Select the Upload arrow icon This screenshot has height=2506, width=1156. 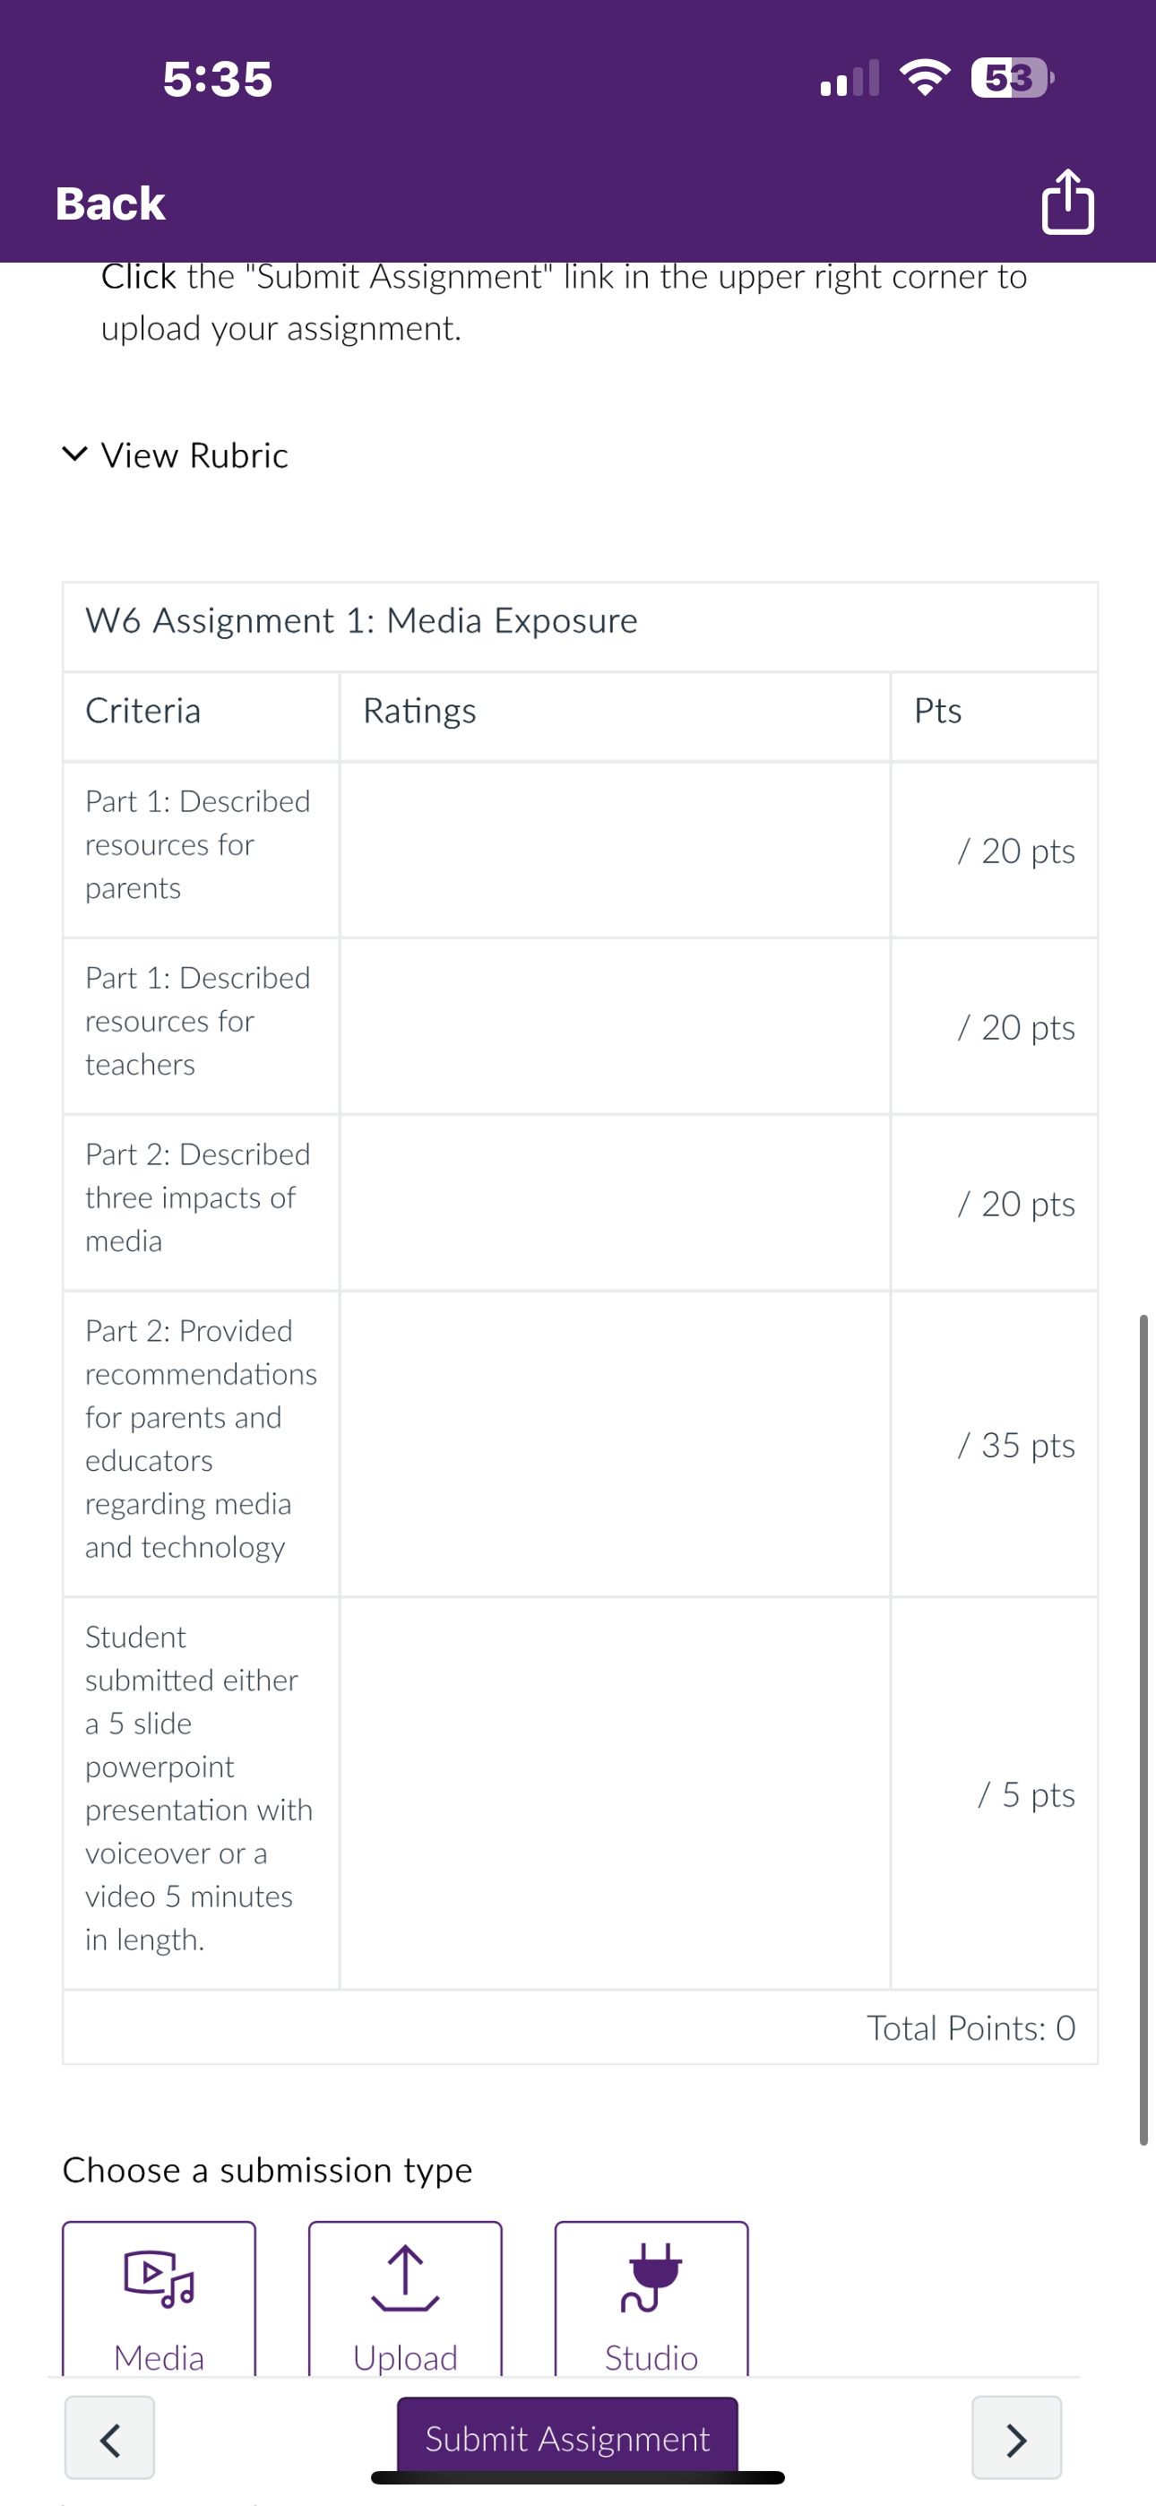(405, 2278)
